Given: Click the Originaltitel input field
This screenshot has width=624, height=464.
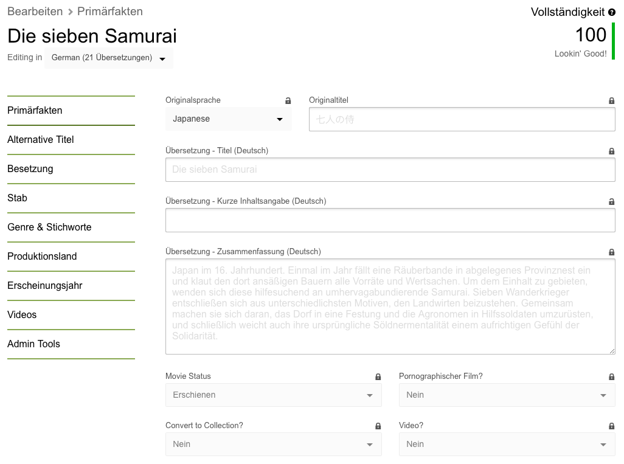Looking at the screenshot, I should pos(462,119).
